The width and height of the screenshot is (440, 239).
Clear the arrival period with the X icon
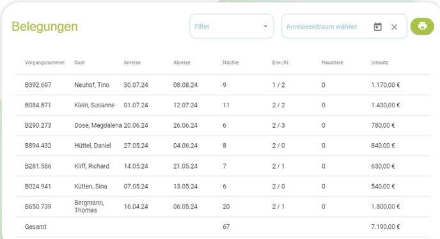(x=394, y=27)
